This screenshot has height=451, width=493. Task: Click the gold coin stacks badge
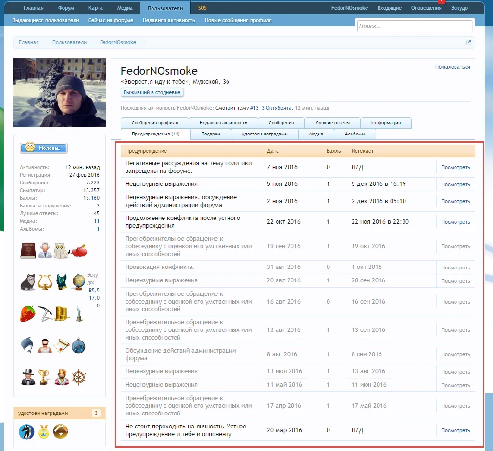(x=62, y=314)
